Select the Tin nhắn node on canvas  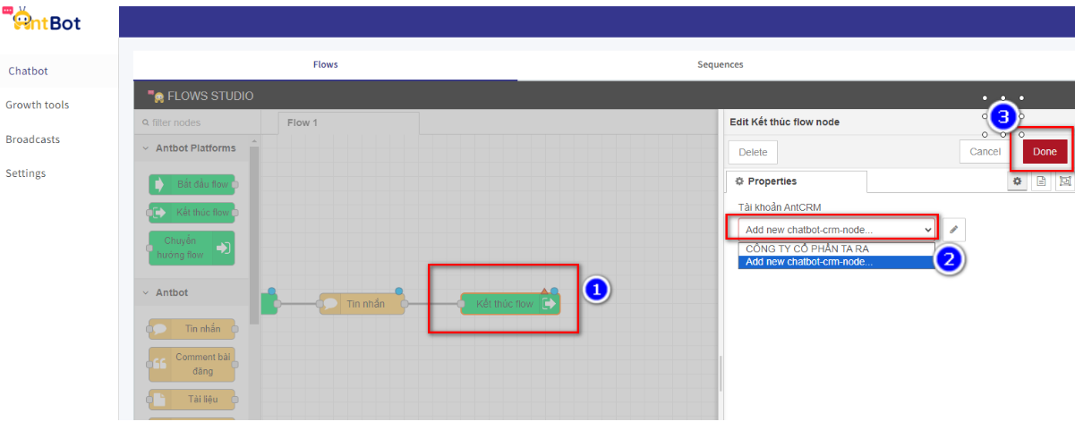click(362, 304)
